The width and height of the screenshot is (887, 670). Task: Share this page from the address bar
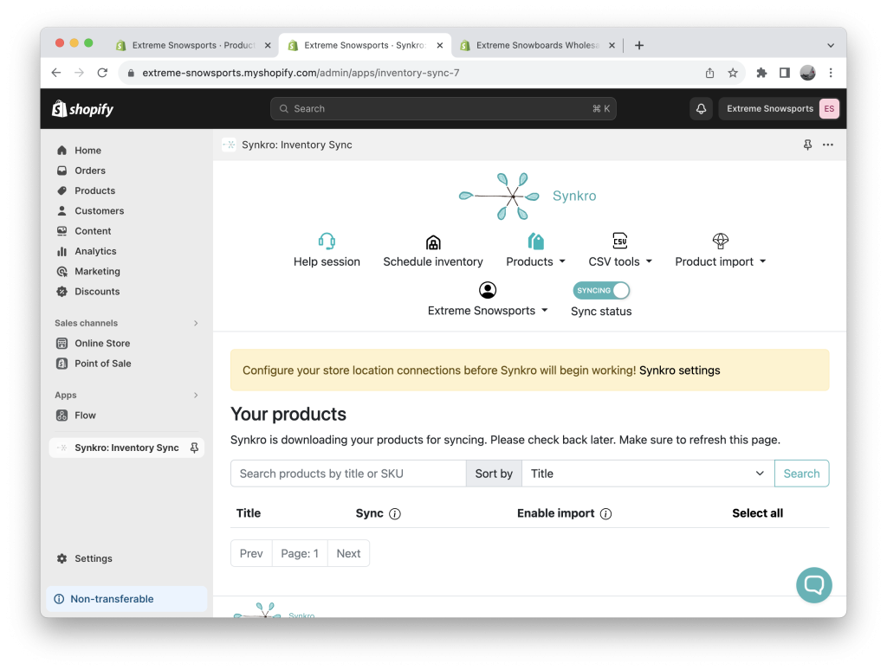pyautogui.click(x=709, y=73)
